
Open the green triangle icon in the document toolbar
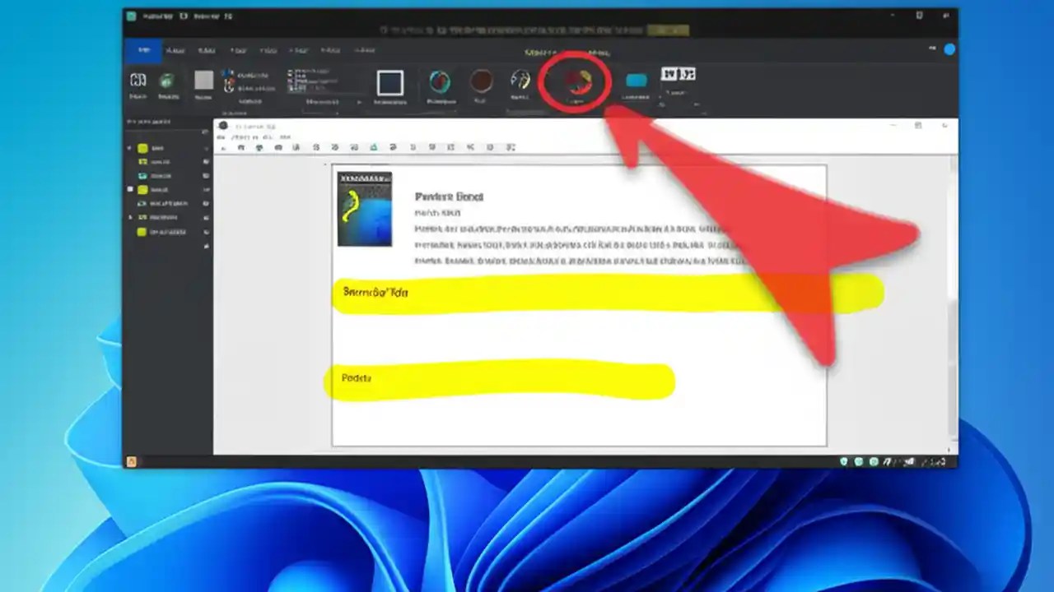pos(374,147)
